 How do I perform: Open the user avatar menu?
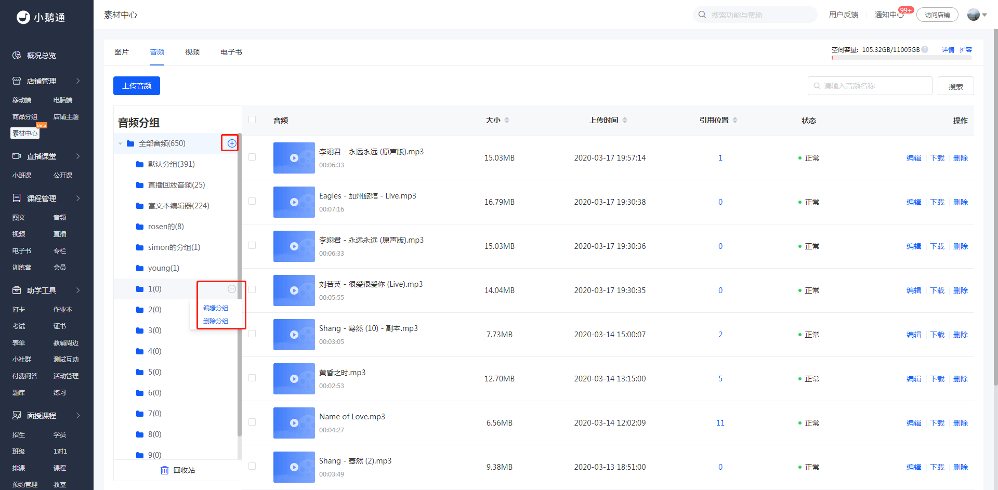coord(977,15)
